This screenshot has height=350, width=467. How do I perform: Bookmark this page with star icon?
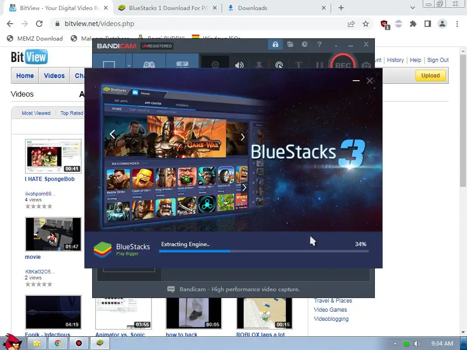point(366,24)
